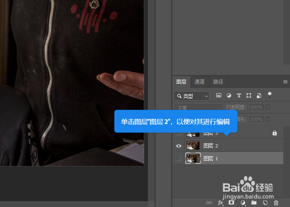Show 图层 1 via visibility box

coord(178,159)
